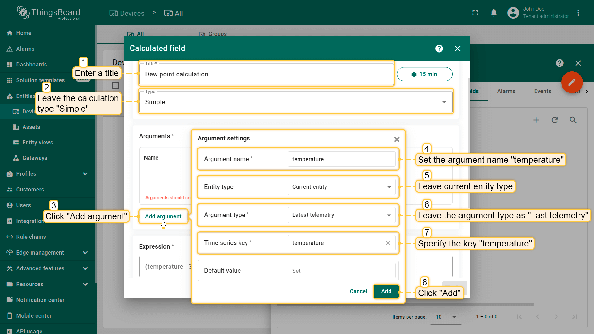This screenshot has height=334, width=594.
Task: Switch to the Events tab
Action: coord(542,91)
